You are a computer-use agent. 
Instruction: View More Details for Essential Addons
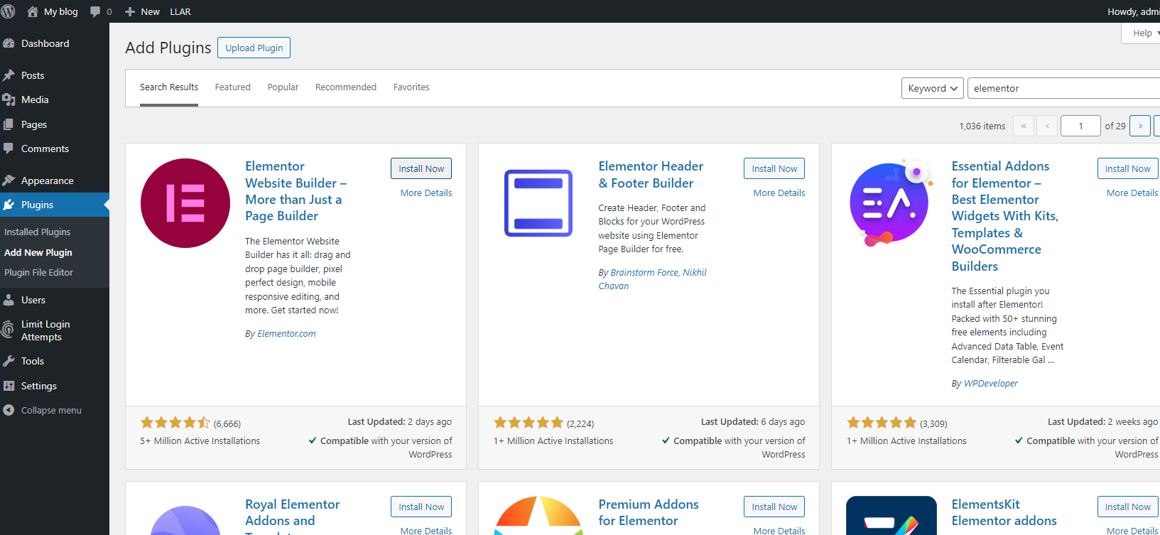1132,193
